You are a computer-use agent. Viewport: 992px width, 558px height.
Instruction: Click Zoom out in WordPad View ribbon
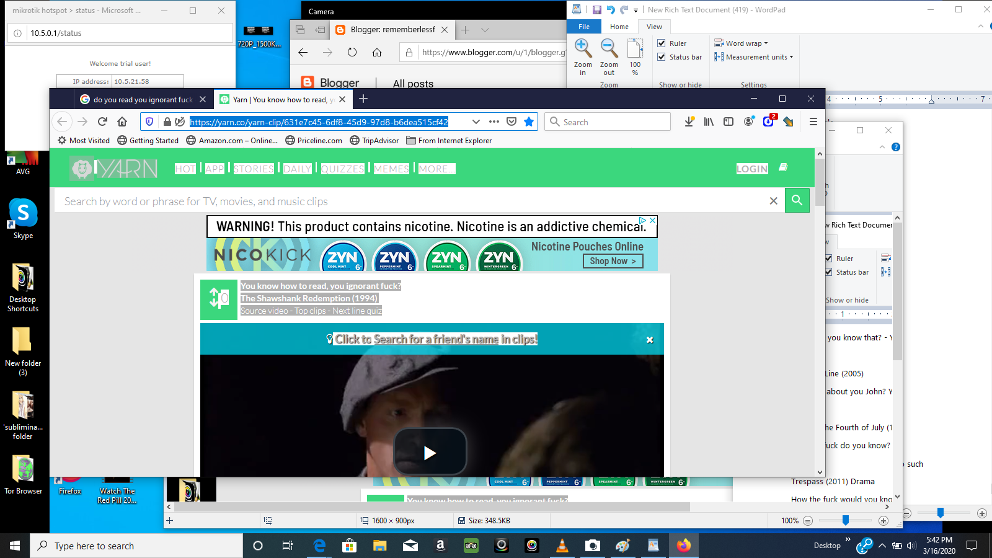(609, 57)
